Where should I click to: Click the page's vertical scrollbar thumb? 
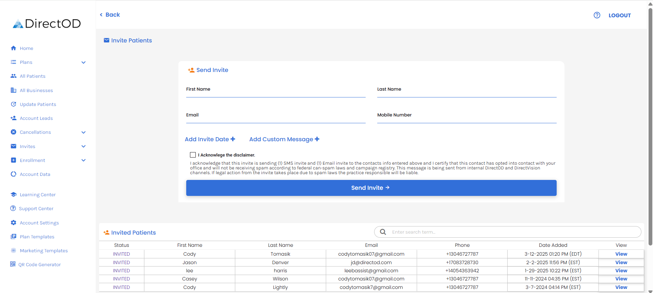[x=650, y=126]
